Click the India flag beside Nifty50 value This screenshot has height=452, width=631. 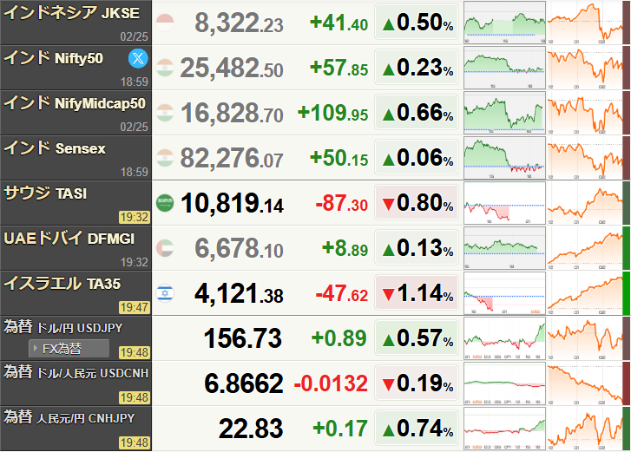165,68
